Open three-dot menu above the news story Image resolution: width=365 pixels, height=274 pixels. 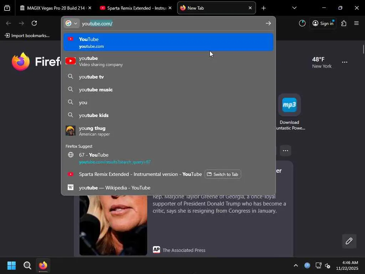click(x=286, y=151)
